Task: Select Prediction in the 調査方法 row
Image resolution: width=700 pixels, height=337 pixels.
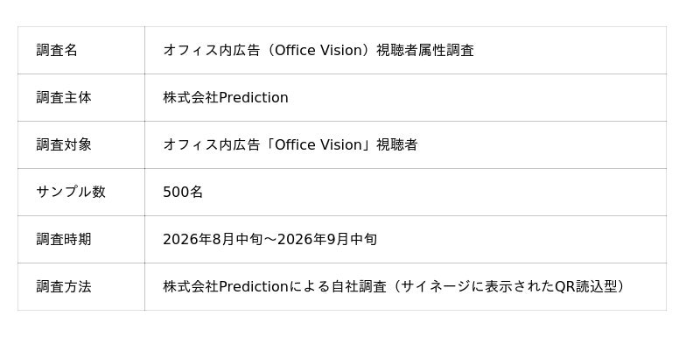Action: (254, 287)
